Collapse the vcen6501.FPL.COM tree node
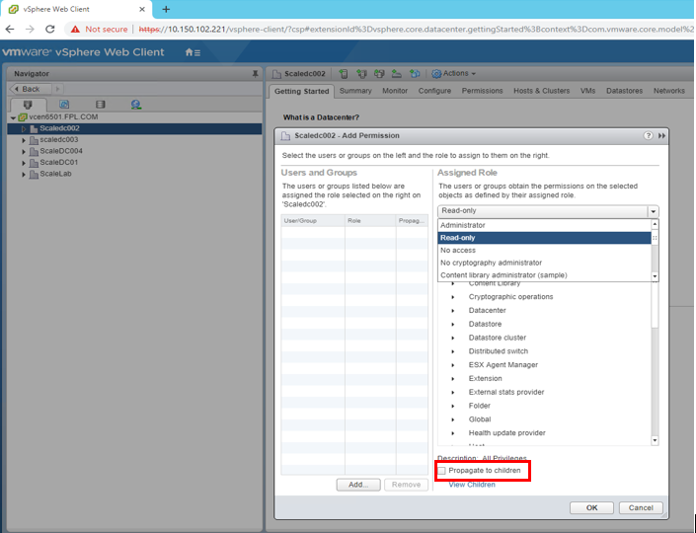The image size is (696, 533). point(13,117)
